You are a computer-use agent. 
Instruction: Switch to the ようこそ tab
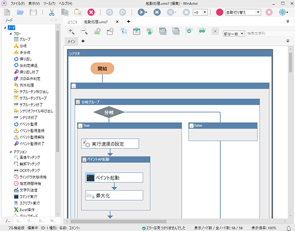pyautogui.click(x=73, y=22)
